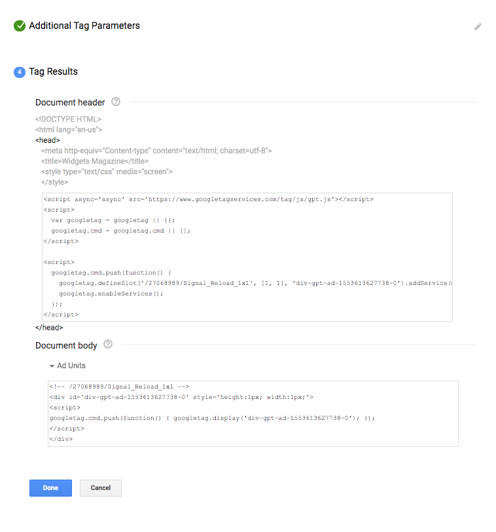
Task: Click the googletag.display line in body code
Action: 212,417
